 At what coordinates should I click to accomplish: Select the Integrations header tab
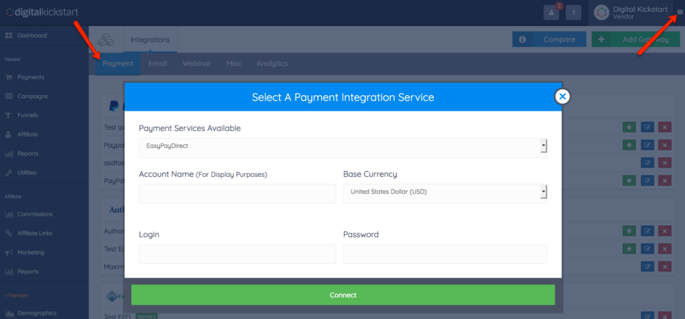pos(150,39)
